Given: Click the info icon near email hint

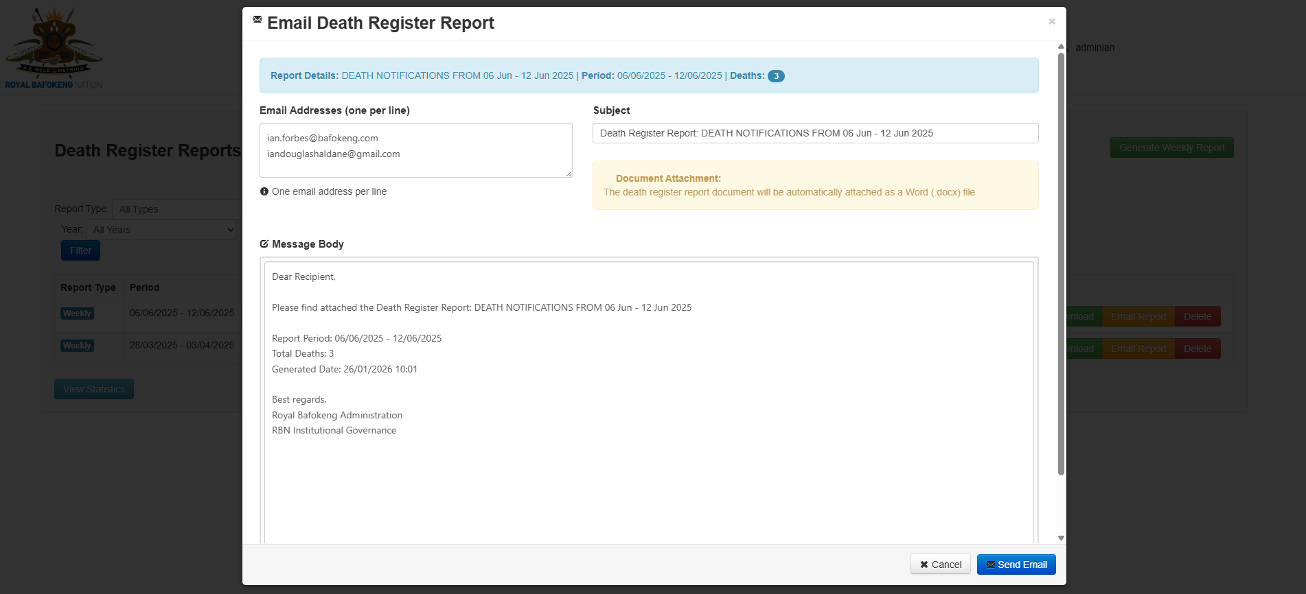Looking at the screenshot, I should coord(264,192).
